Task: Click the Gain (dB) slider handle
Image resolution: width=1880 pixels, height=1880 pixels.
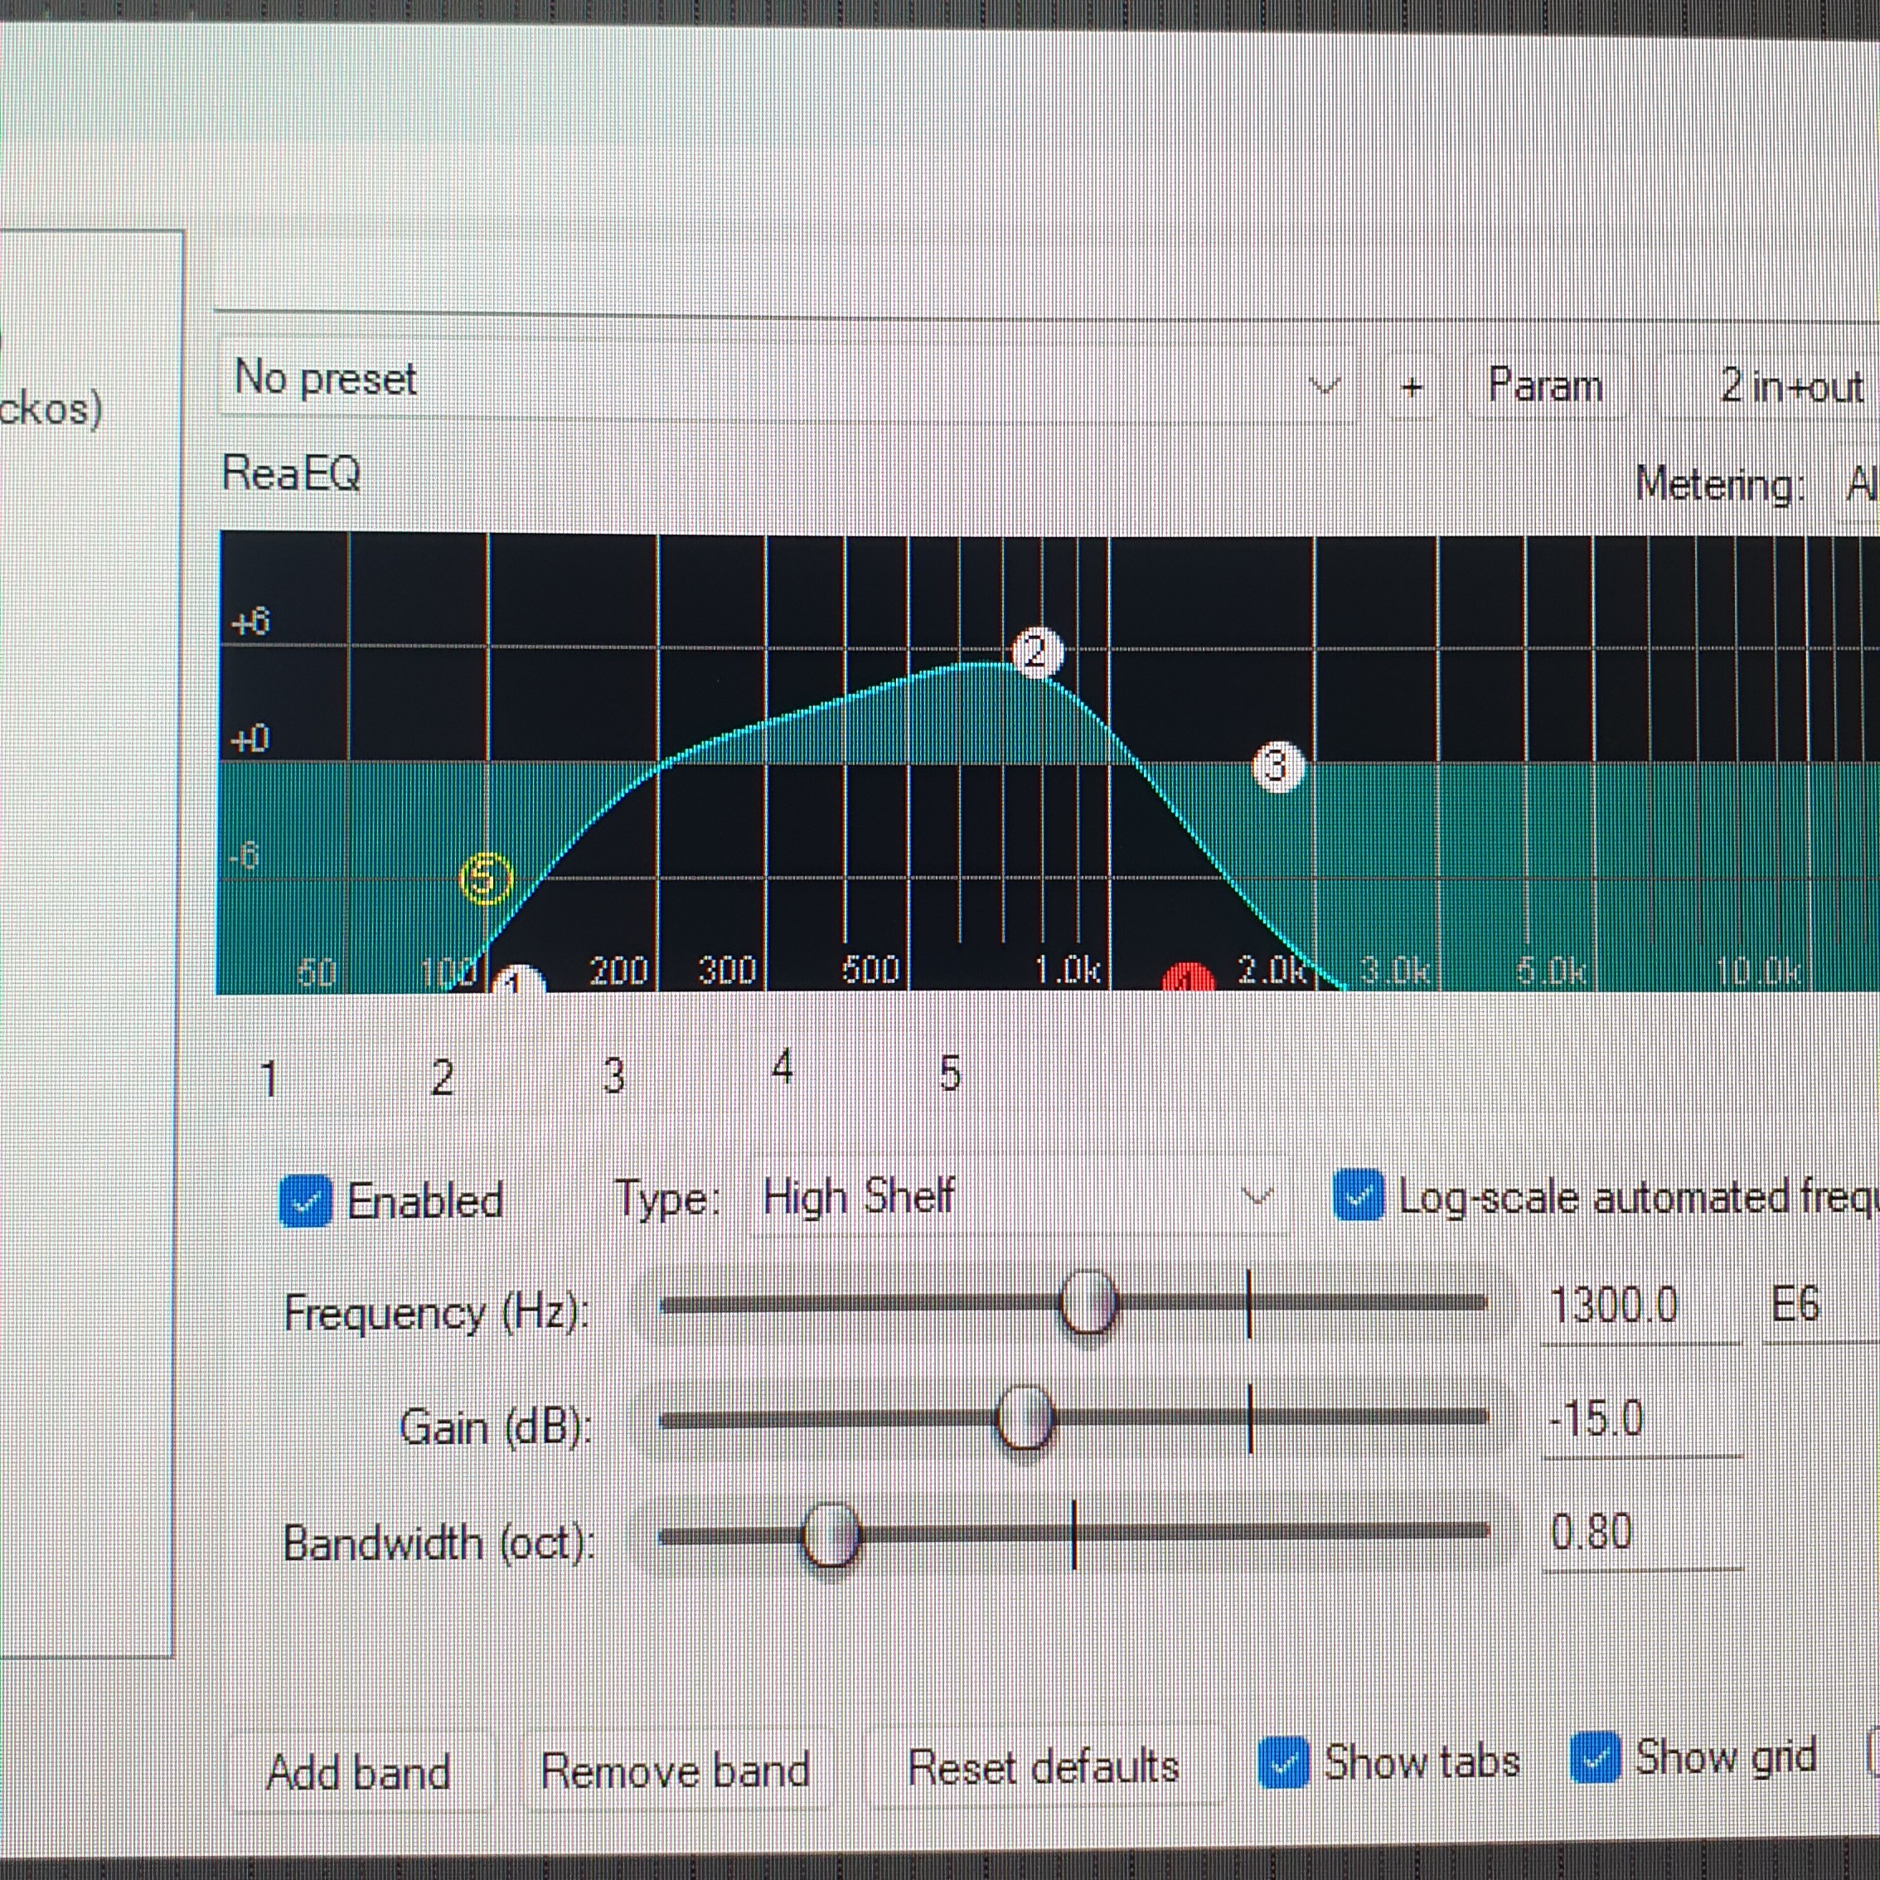Action: pos(1025,1417)
